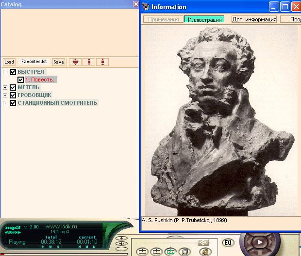Click the Save button
This screenshot has width=301, height=256.
point(58,62)
